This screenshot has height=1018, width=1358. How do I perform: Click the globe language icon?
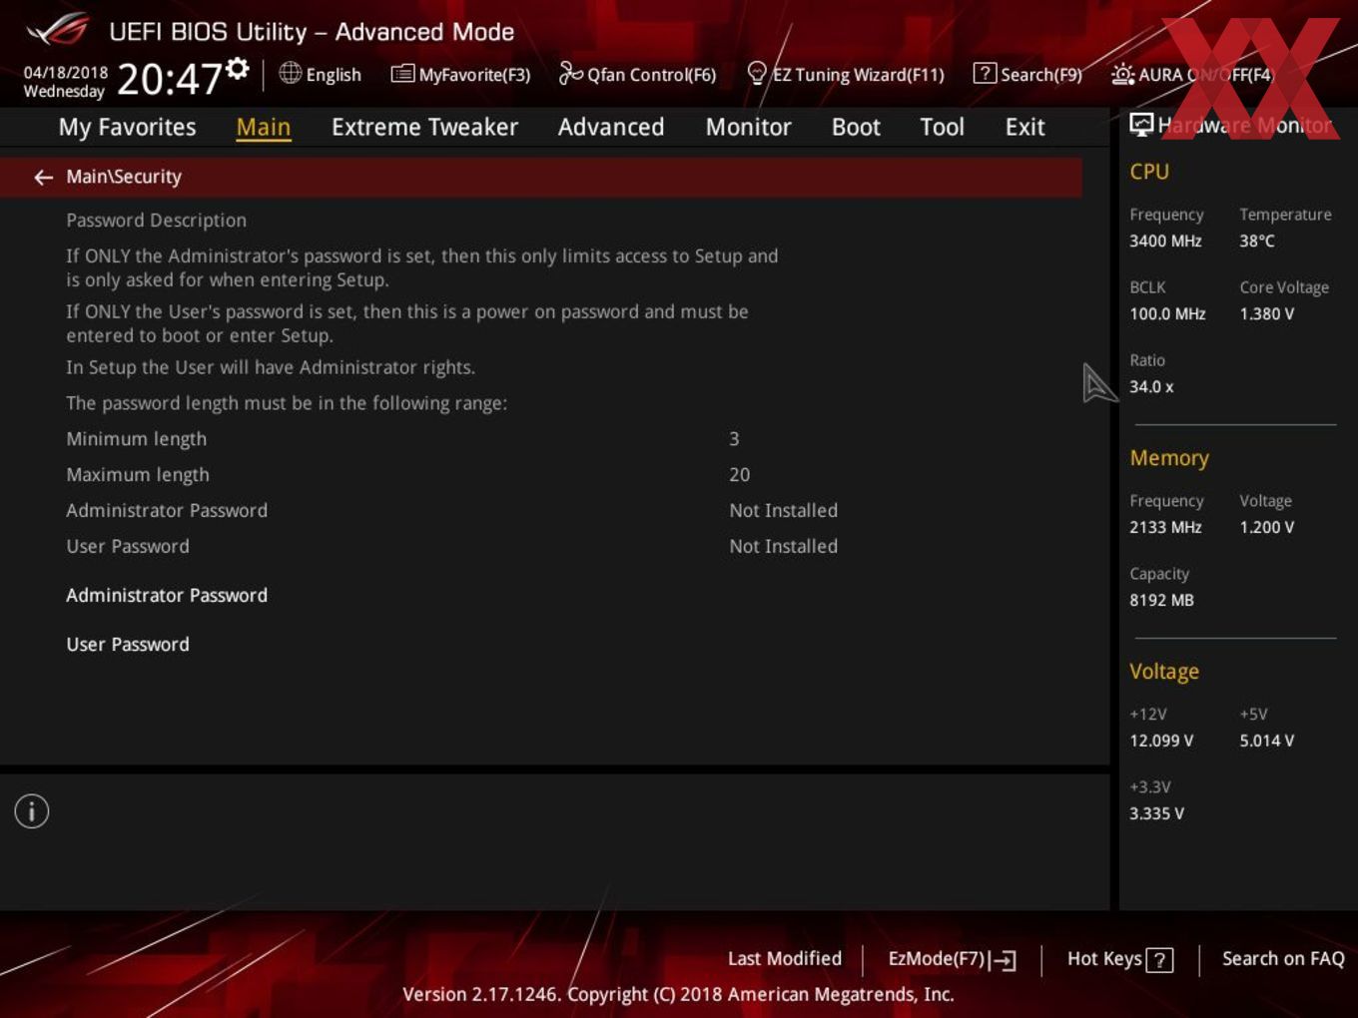coord(290,73)
